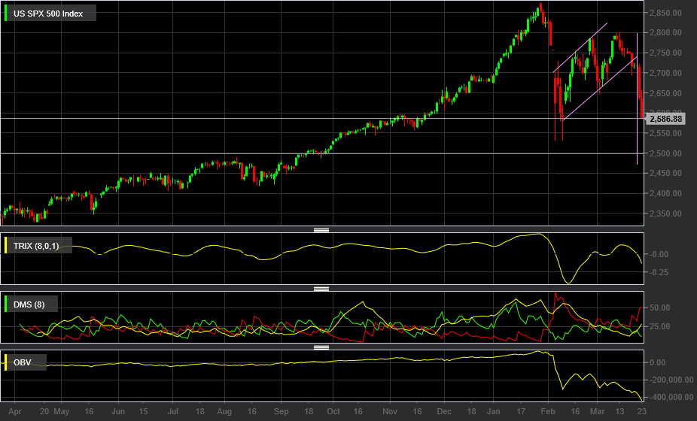Click the divider handle between price chart and TRIX panel
The image size is (697, 421).
[x=321, y=230]
